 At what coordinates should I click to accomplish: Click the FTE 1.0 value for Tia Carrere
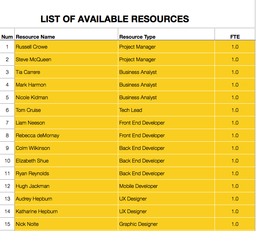[x=235, y=72]
